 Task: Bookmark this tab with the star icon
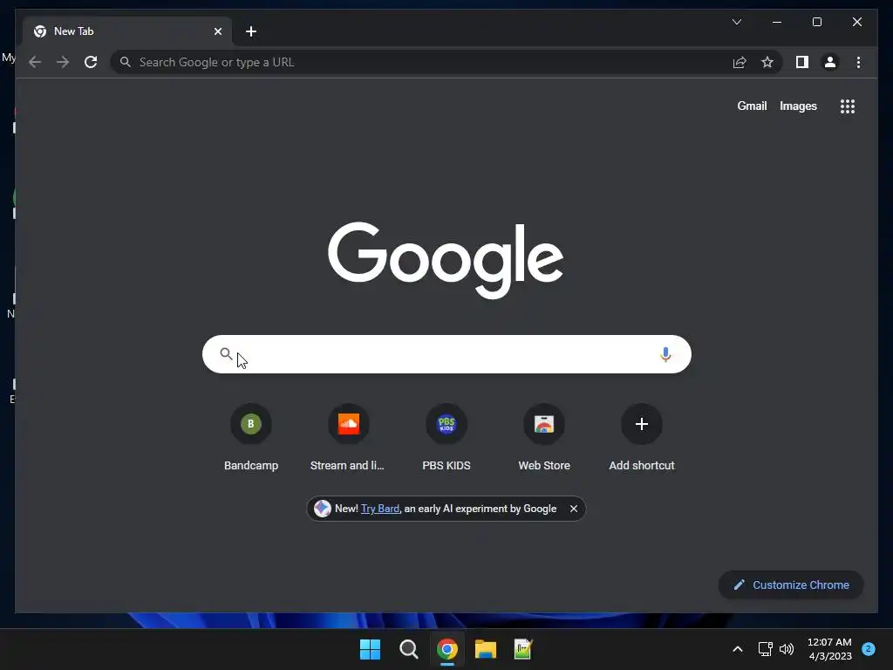[x=767, y=62]
